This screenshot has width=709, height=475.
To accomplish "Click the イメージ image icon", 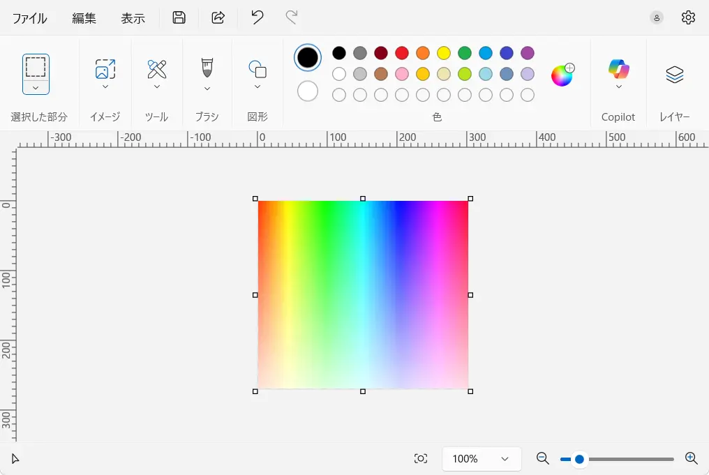I will [x=105, y=68].
